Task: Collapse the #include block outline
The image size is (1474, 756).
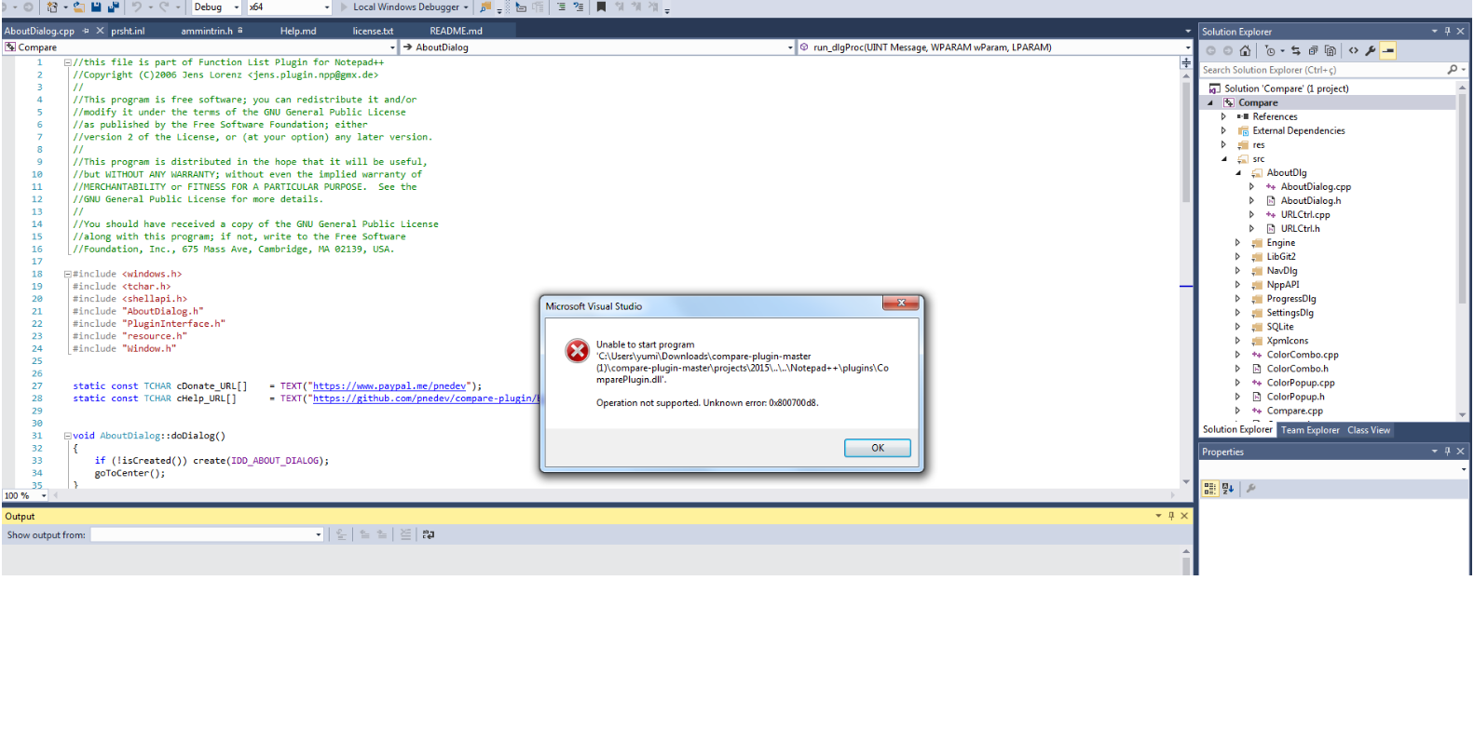Action: point(68,274)
